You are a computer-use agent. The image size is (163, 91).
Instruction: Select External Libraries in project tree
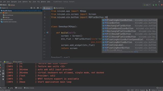tap(7, 20)
